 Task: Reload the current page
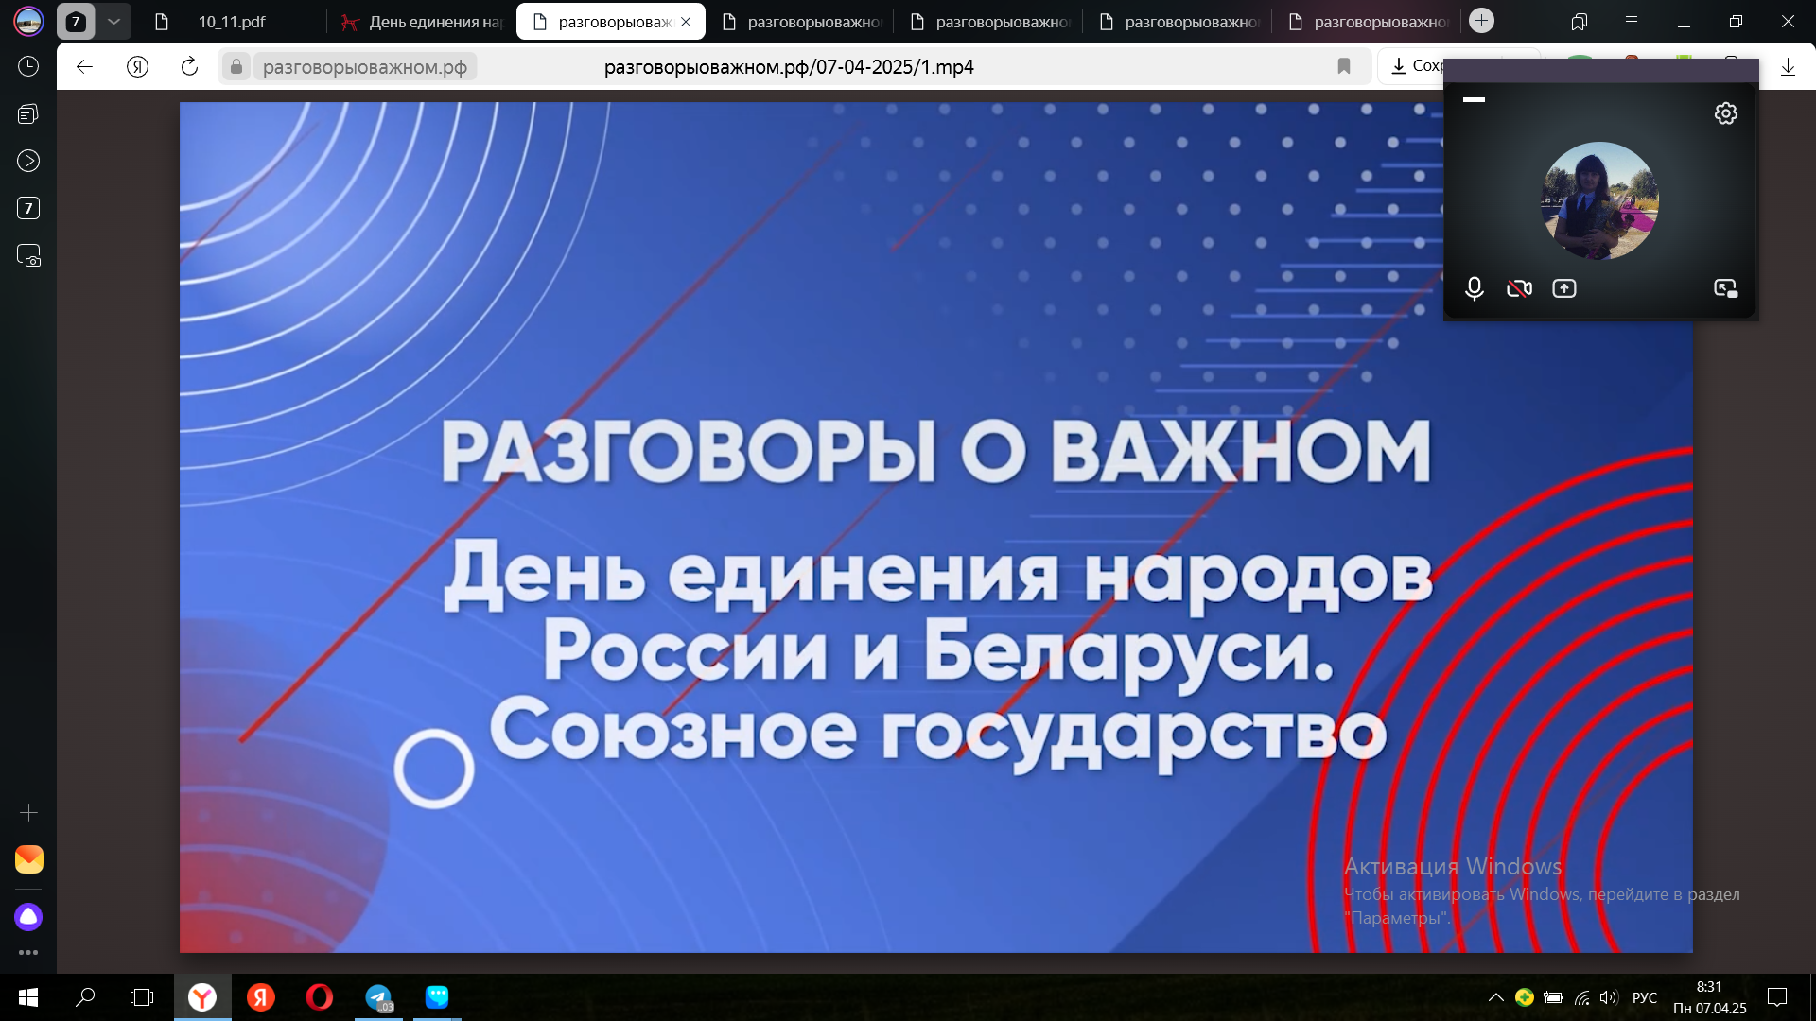pos(189,66)
